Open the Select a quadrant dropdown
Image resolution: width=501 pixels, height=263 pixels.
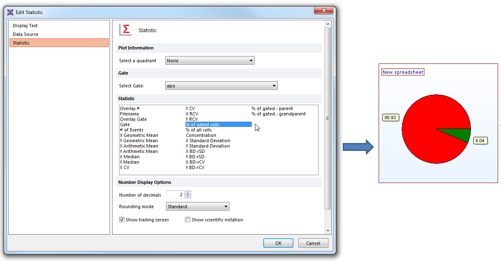click(210, 61)
